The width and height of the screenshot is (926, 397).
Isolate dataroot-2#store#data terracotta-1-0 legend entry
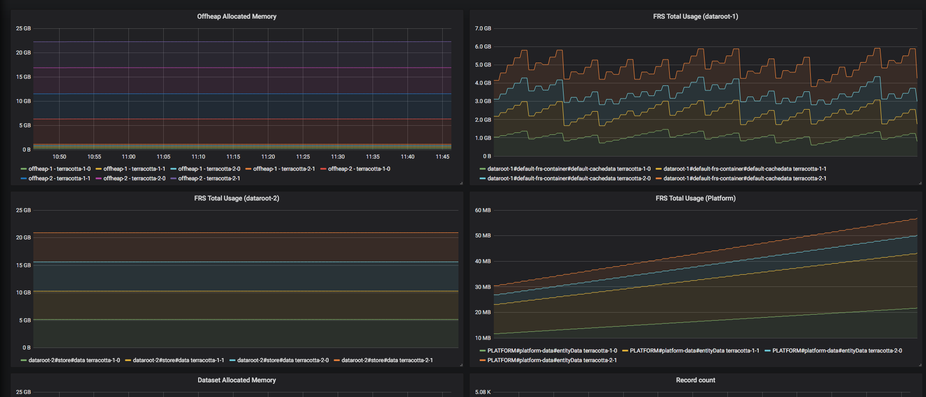[74, 360]
